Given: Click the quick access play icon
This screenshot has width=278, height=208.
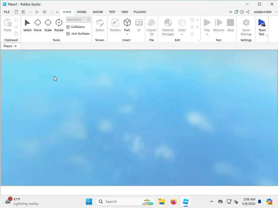Looking at the screenshot, I should [x=37, y=12].
